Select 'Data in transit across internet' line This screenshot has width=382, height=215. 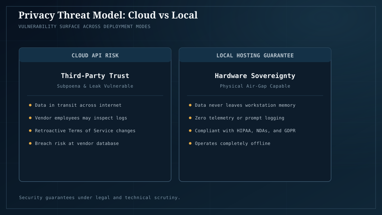pos(78,105)
